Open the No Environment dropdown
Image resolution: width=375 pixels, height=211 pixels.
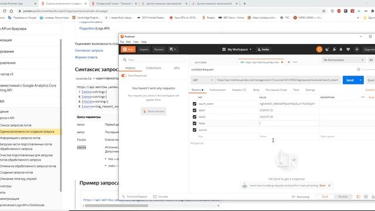click(x=343, y=60)
